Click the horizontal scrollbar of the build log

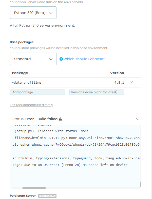tap(34, 188)
